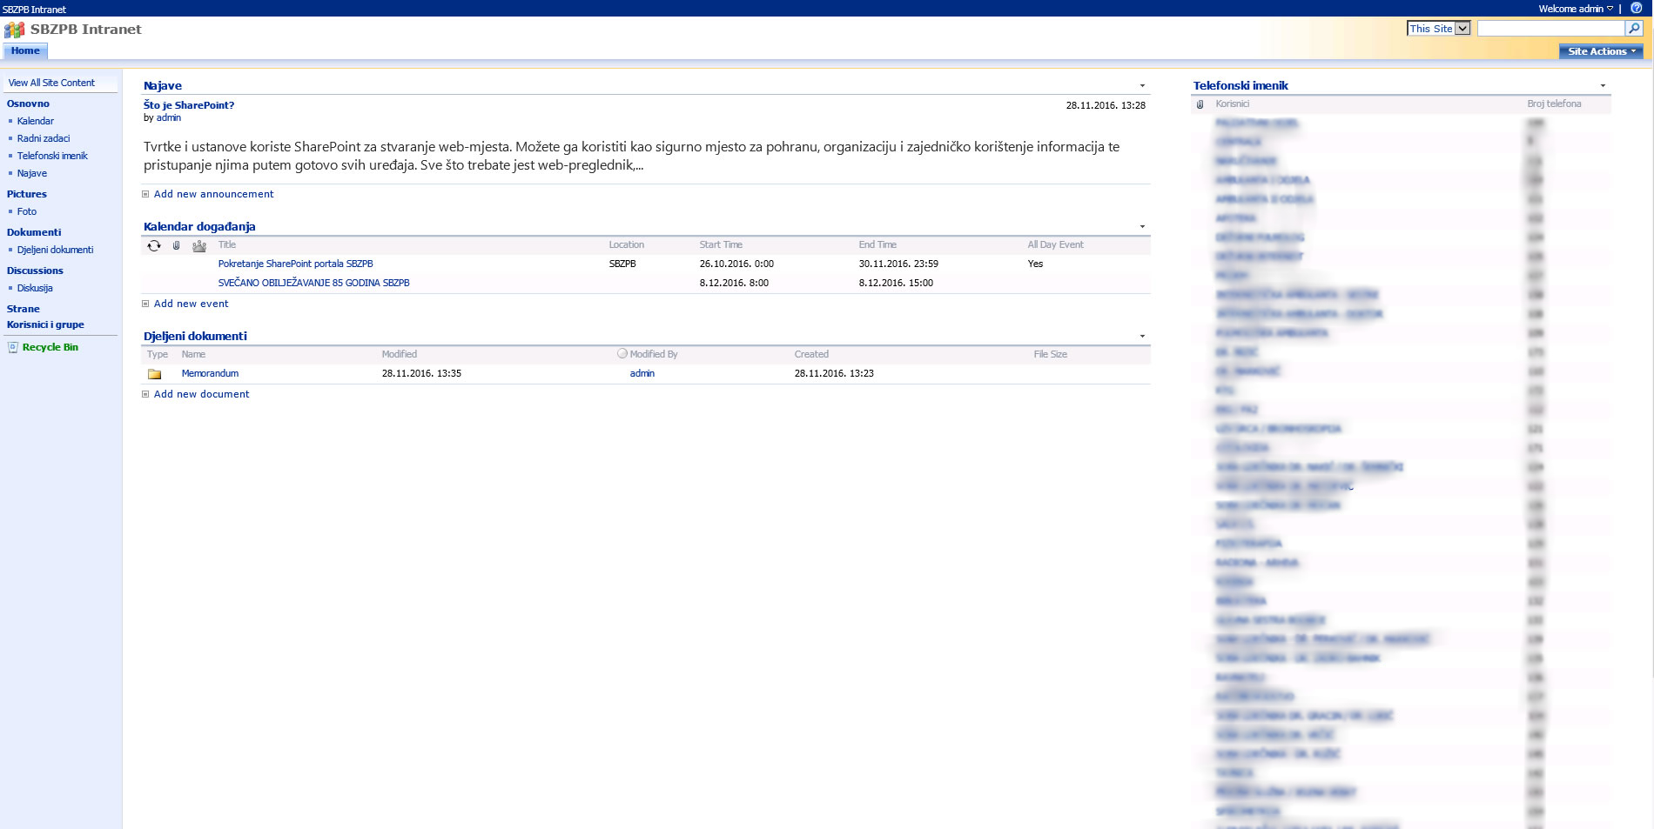
Task: Click the attachment icon in Telefonski imenik header
Action: click(1200, 104)
